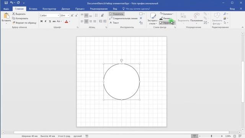
Task: Select the Указатель pointer tool
Action: [x=116, y=14]
